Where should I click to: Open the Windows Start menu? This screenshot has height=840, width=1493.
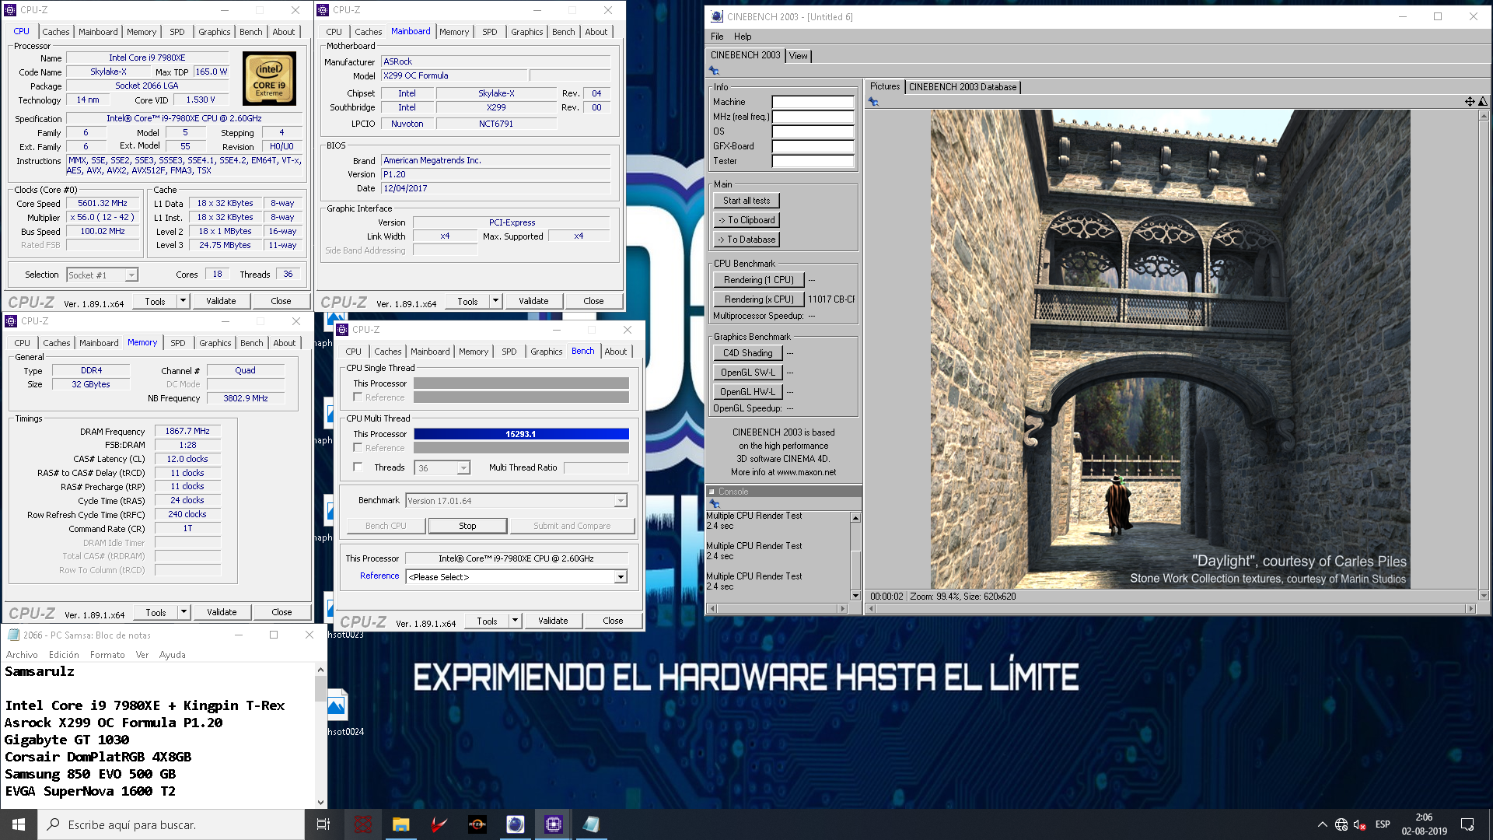[x=19, y=824]
